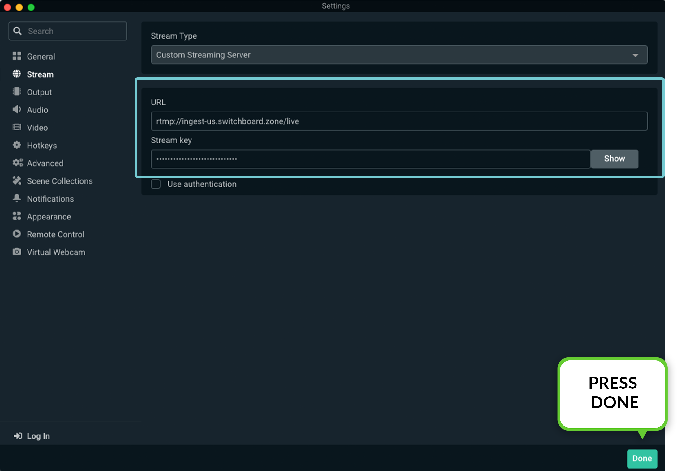The image size is (677, 471).
Task: Click the red close window button
Action: click(x=7, y=7)
